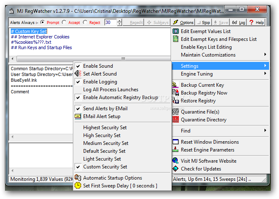
Task: Select '## Run Keys and Startup Files' line
Action: pos(41,47)
